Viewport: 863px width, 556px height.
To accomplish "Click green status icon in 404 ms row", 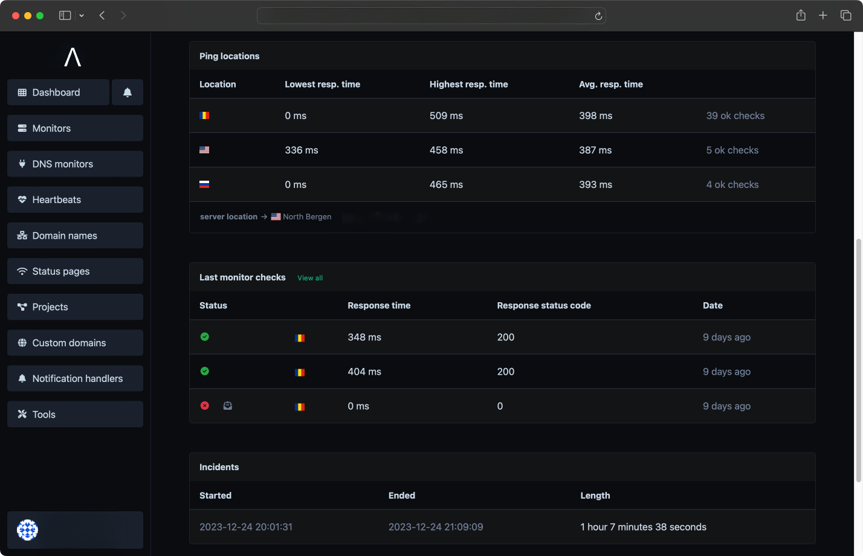I will [x=205, y=371].
